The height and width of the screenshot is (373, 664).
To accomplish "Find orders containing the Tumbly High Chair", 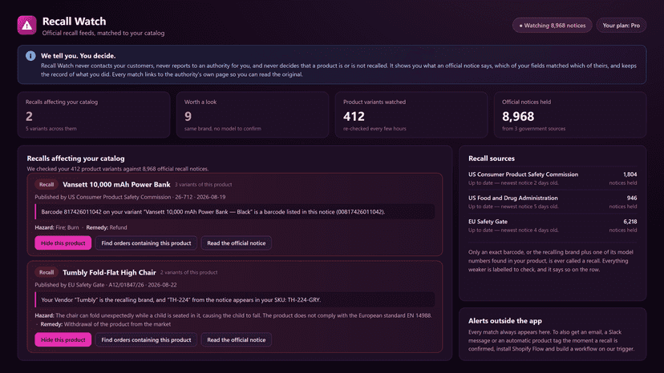I will (146, 339).
